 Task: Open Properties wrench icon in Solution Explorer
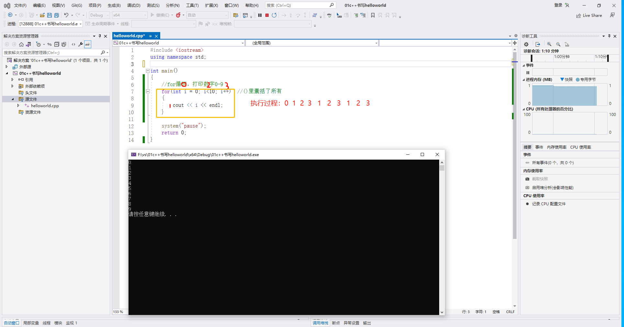[81, 44]
